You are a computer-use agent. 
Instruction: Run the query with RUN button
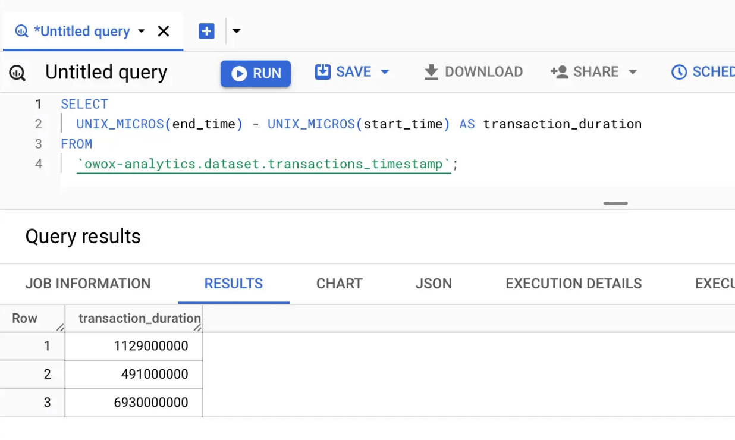tap(256, 73)
